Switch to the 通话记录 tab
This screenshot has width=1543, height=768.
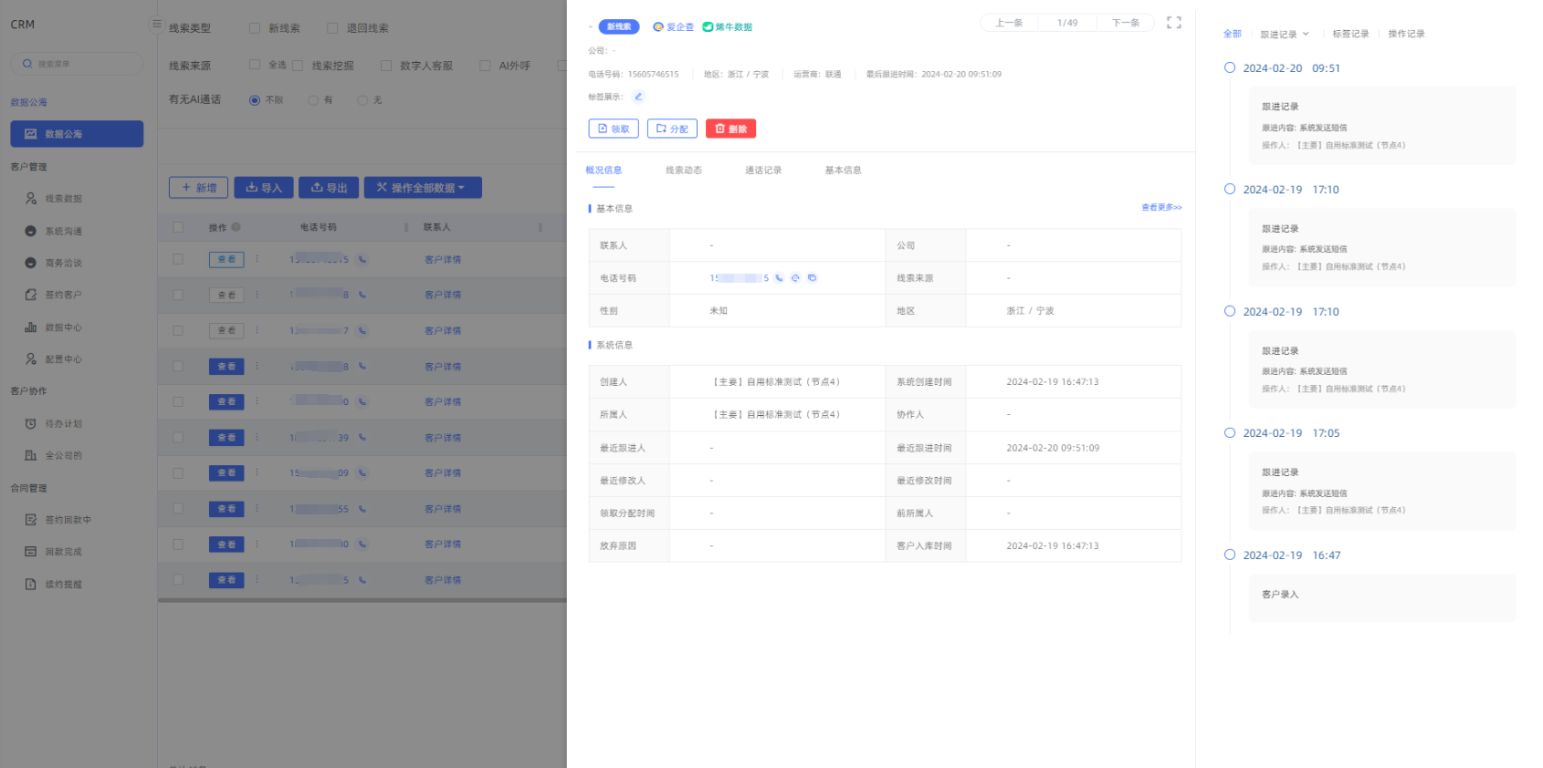pos(763,171)
